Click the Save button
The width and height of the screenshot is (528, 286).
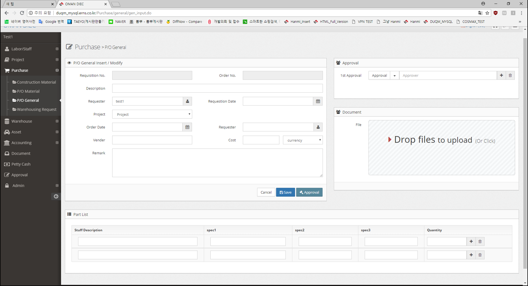click(285, 192)
